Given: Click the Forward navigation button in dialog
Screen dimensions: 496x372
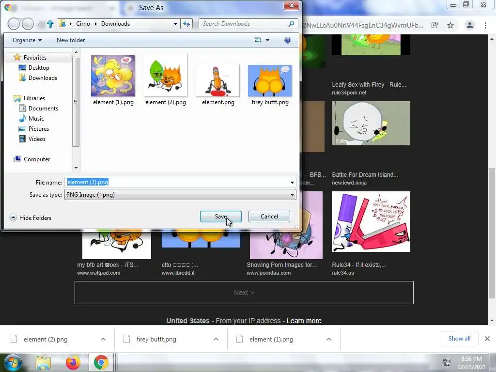Looking at the screenshot, I should point(28,24).
